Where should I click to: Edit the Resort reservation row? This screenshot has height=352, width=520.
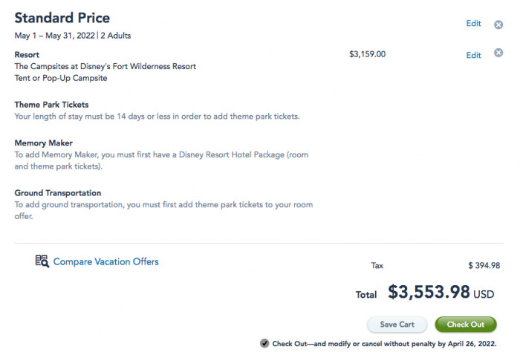point(473,56)
